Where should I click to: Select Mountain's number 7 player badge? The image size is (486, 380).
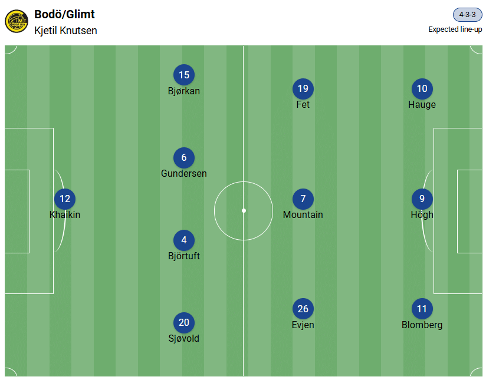coord(303,199)
